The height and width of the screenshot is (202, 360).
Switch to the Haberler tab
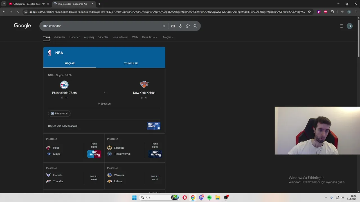pos(75,37)
